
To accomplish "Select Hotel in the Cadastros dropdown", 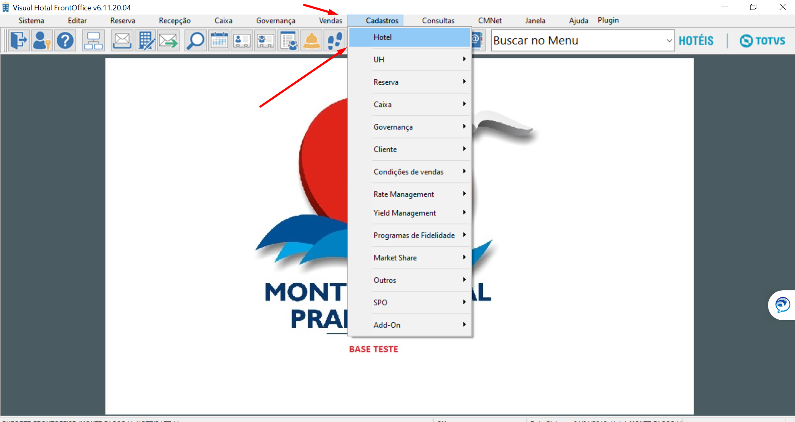I will click(409, 37).
